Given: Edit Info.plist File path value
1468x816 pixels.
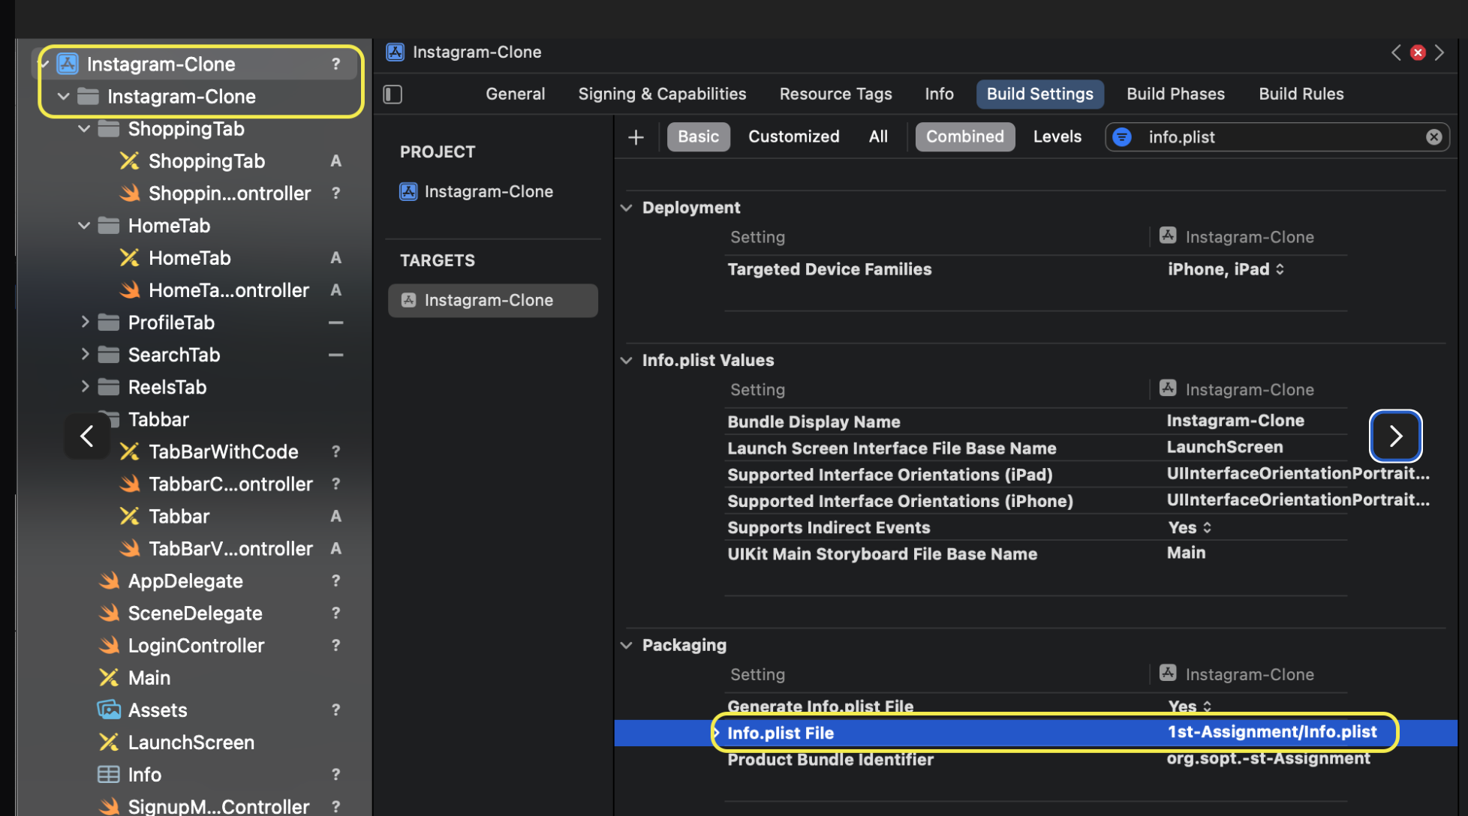Looking at the screenshot, I should [1272, 732].
